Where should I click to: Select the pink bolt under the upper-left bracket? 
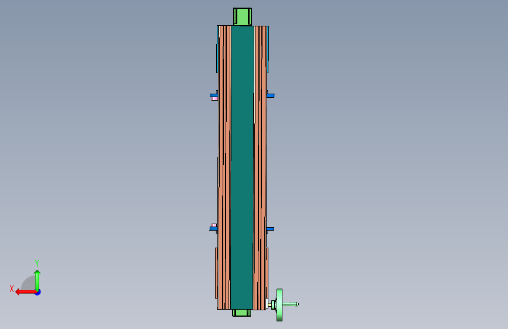[214, 99]
